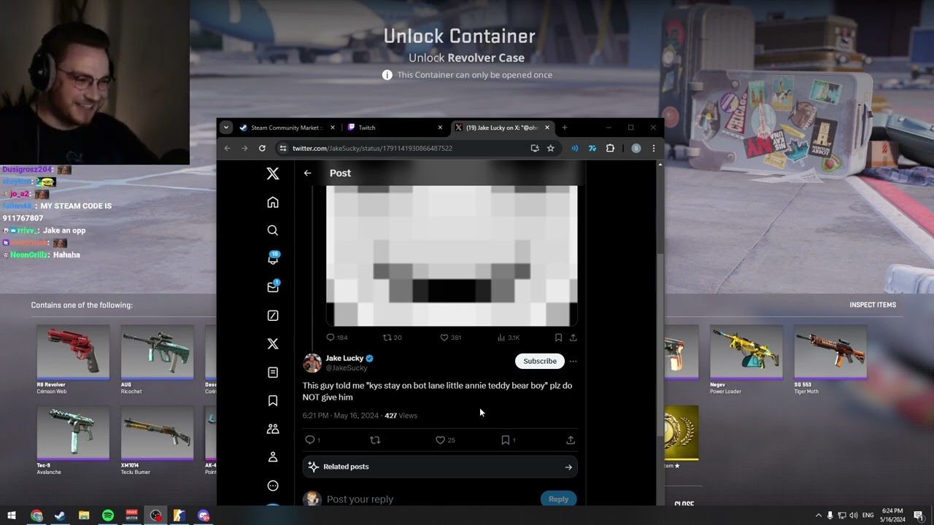Install app icon in address bar
The height and width of the screenshot is (525, 934).
(535, 148)
